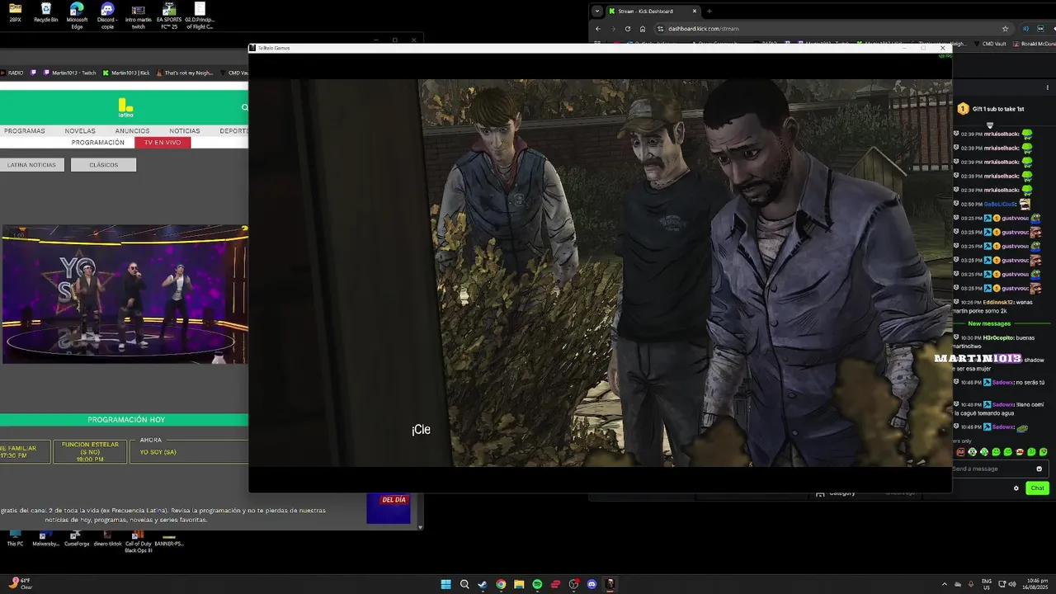Open Steam from the taskbar
The width and height of the screenshot is (1056, 594).
click(x=483, y=584)
